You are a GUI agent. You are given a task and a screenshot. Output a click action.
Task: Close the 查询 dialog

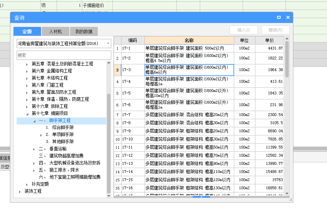click(x=288, y=17)
